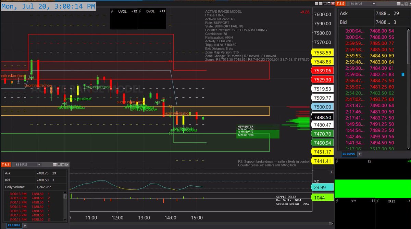Click the Daily volume row in T&S
The image size is (411, 229).
tap(35, 187)
